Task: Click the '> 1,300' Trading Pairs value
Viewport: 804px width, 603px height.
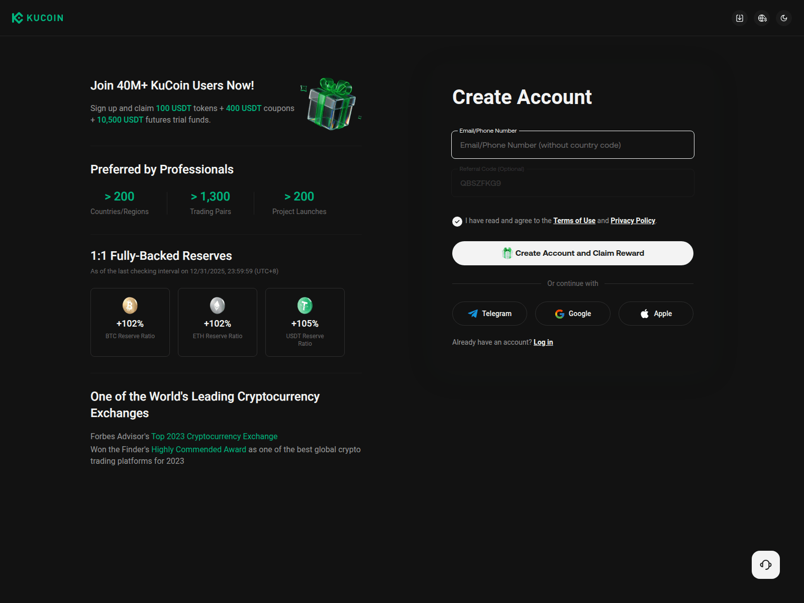Action: pyautogui.click(x=211, y=196)
